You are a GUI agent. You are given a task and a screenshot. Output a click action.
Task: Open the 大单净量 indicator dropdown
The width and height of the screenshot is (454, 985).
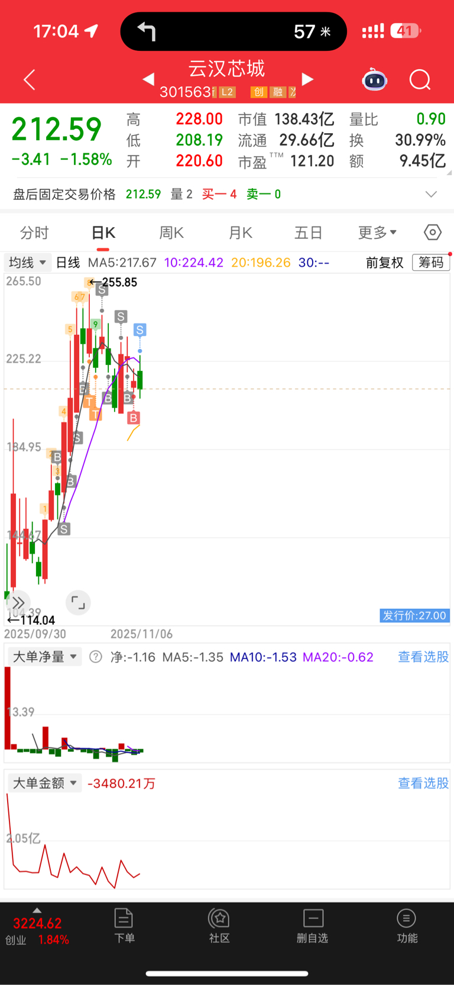(x=45, y=657)
